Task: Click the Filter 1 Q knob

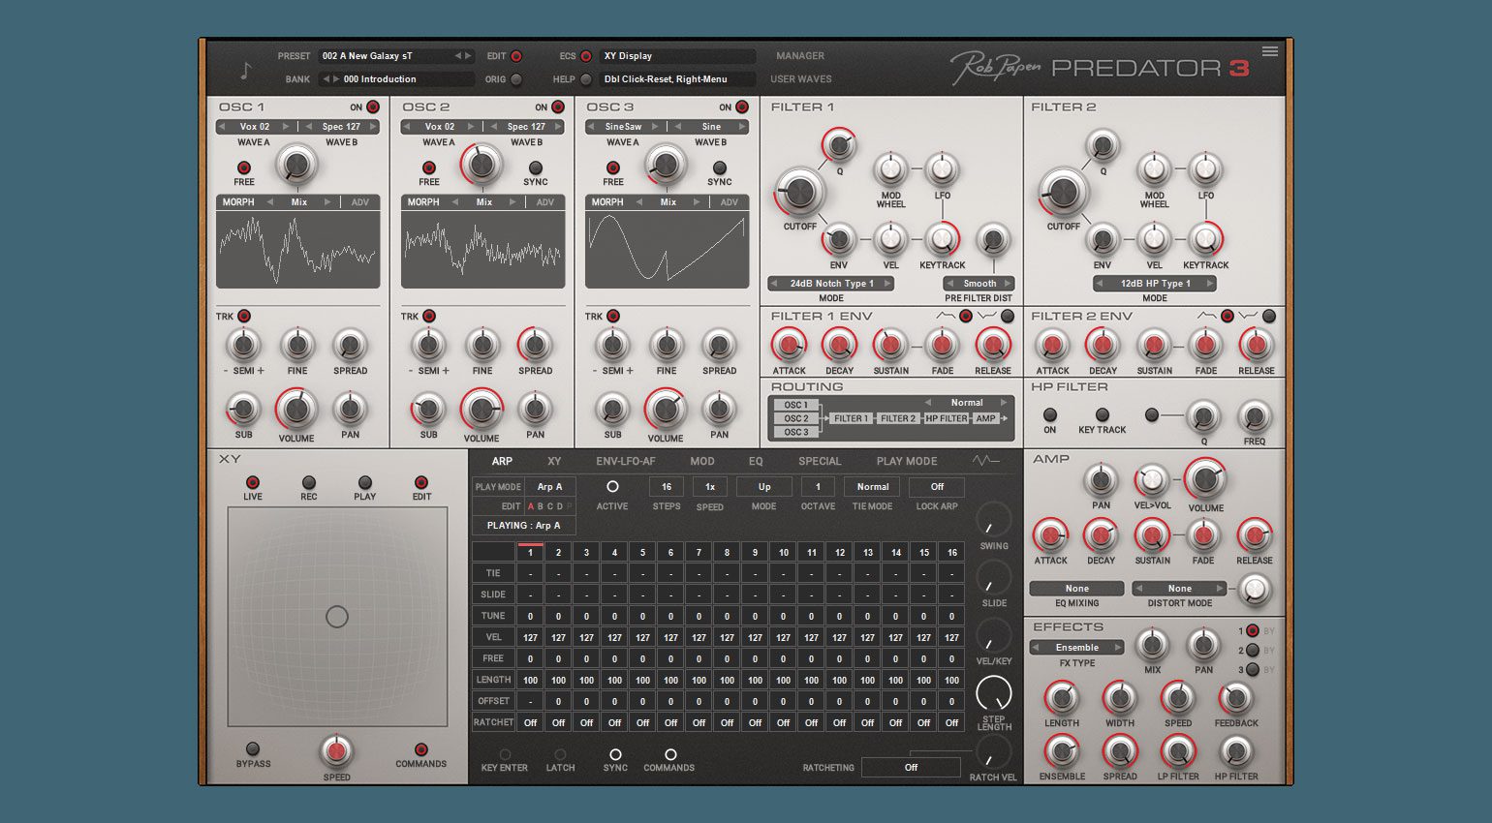Action: pos(839,146)
